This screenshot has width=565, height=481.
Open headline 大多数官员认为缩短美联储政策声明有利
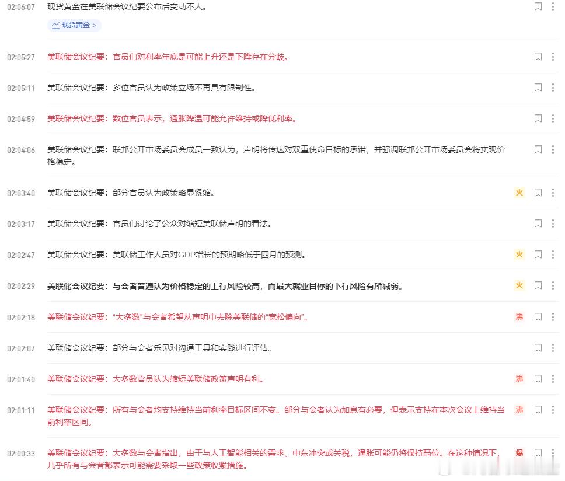point(156,379)
